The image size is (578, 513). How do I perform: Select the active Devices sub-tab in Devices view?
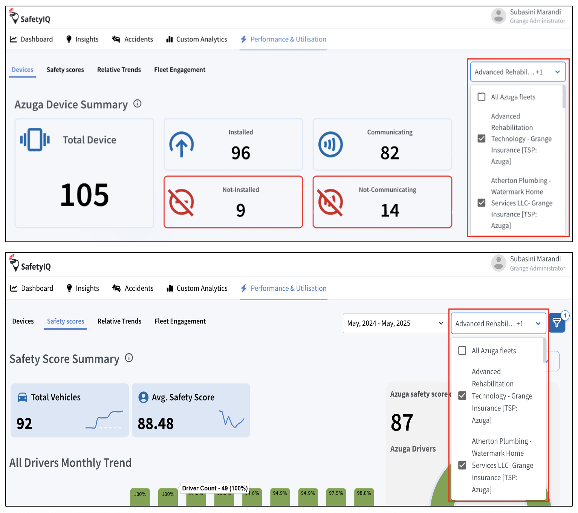23,70
